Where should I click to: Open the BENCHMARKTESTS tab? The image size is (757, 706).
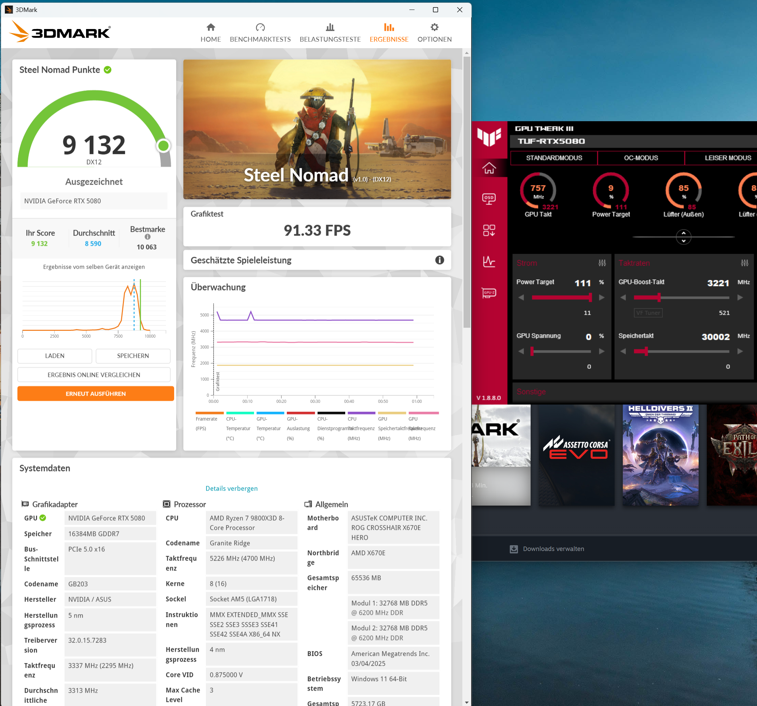[x=260, y=33]
